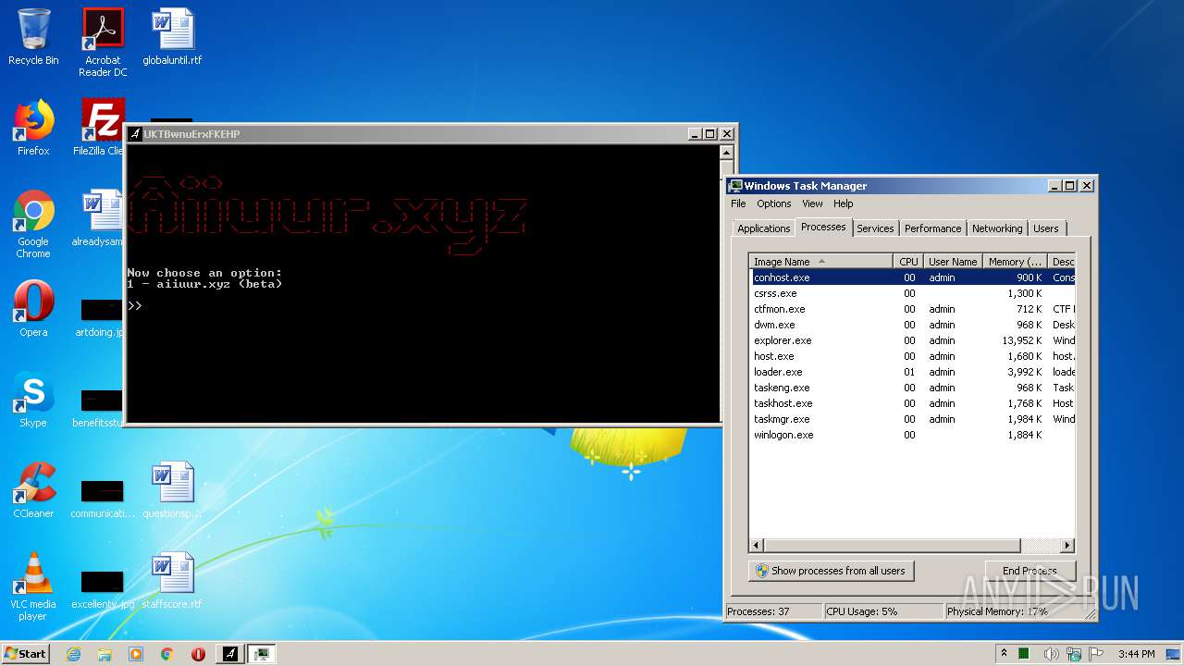Select questionsp document on desktop
1184x666 pixels.
pyautogui.click(x=172, y=490)
